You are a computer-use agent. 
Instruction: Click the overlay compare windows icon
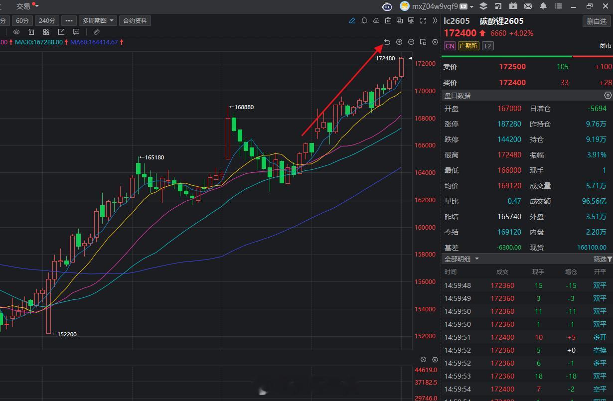[400, 20]
